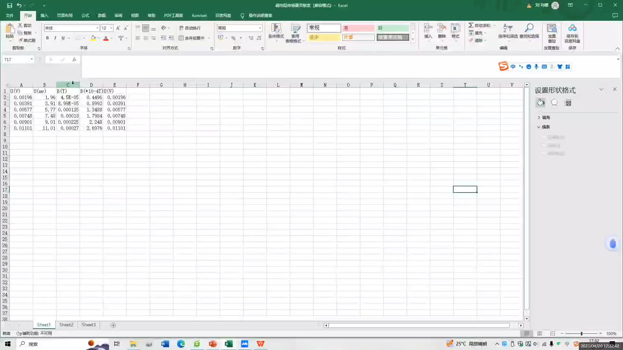Click the conditional formatting icon

[275, 32]
